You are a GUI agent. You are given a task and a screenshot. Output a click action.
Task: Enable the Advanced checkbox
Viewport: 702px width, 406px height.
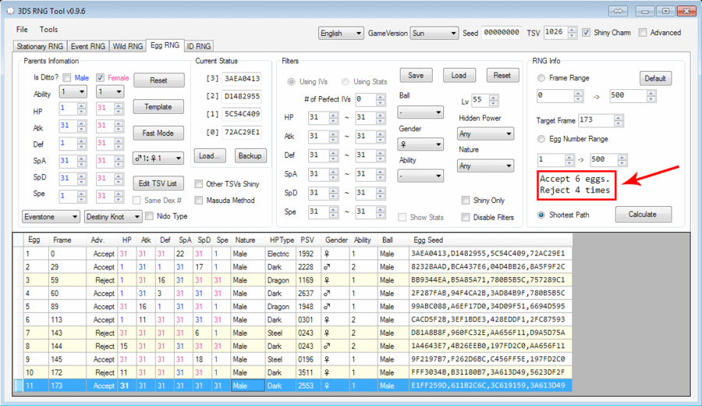[x=643, y=33]
